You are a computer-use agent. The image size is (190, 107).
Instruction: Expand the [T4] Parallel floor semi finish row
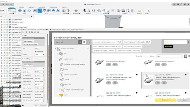click(x=2, y=27)
